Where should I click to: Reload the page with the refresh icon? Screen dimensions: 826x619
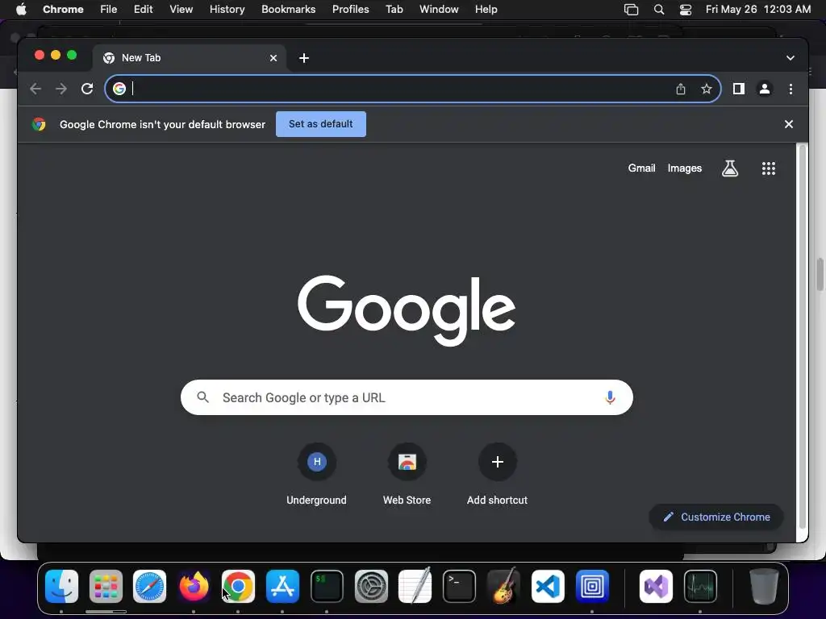coord(87,89)
